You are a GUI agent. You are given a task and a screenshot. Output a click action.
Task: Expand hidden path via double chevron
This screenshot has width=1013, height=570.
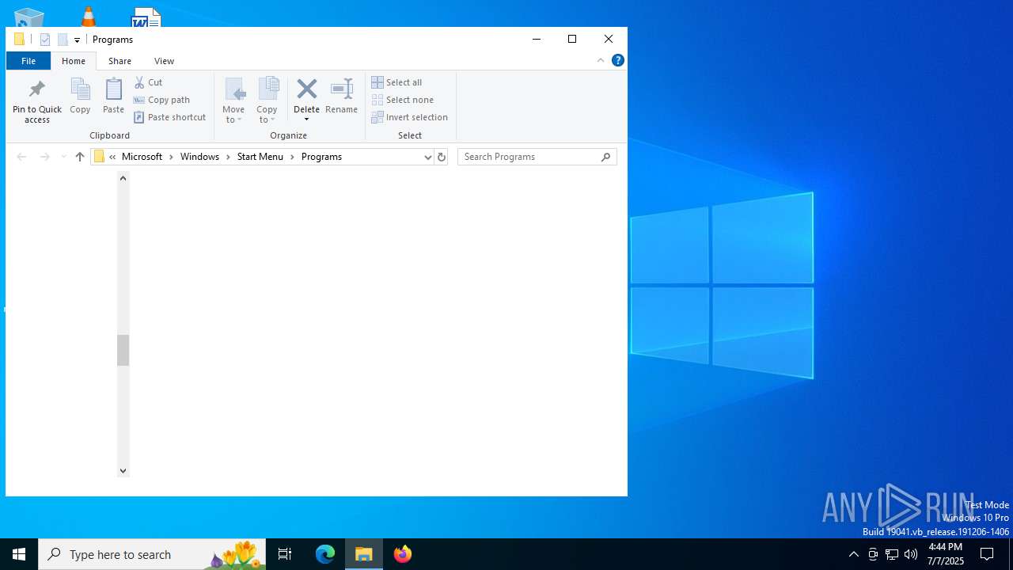coord(112,157)
